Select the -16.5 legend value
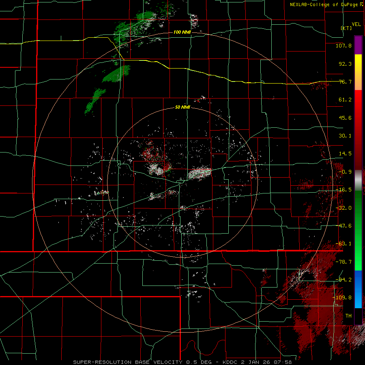 (x=344, y=190)
